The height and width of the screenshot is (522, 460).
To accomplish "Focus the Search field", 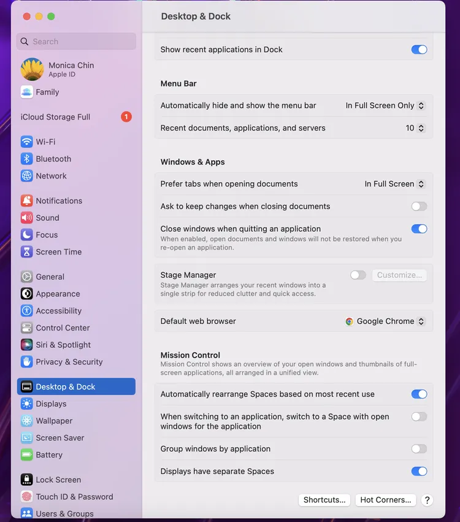I will pyautogui.click(x=76, y=41).
